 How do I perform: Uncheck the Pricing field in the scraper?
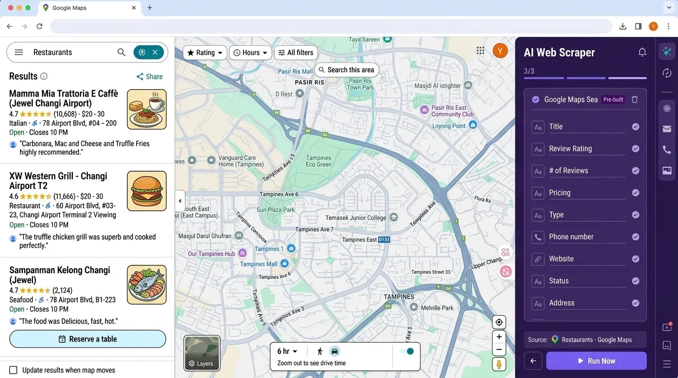(x=635, y=193)
